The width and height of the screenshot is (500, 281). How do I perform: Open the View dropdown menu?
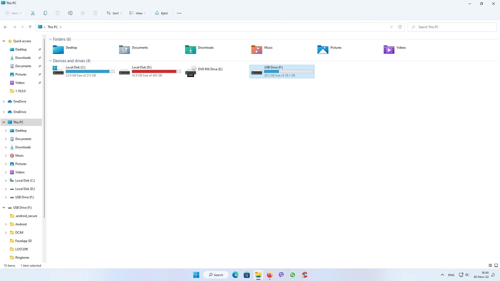(137, 13)
